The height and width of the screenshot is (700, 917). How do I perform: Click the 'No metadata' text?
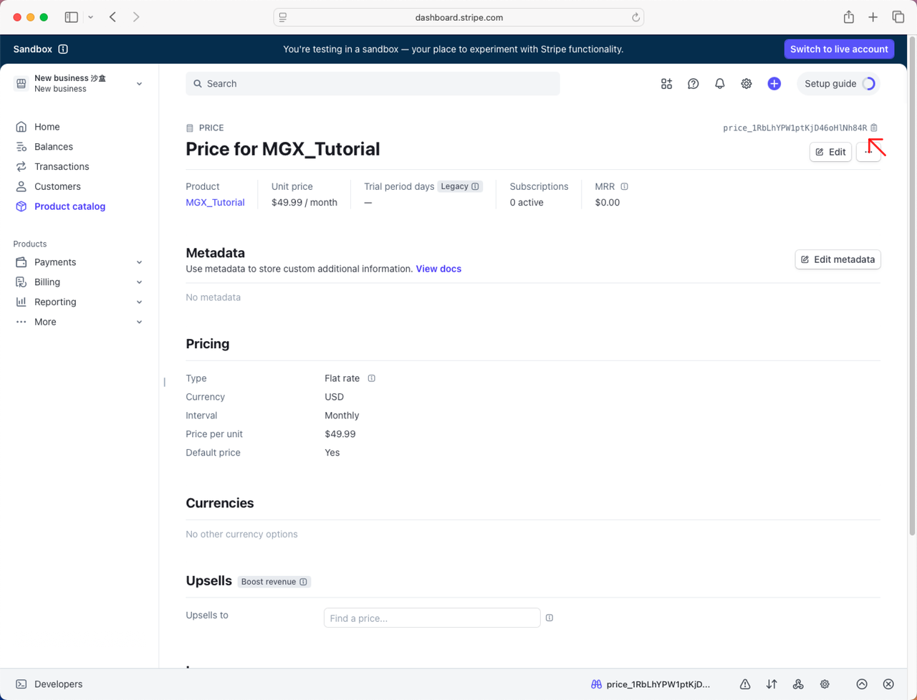(x=213, y=297)
